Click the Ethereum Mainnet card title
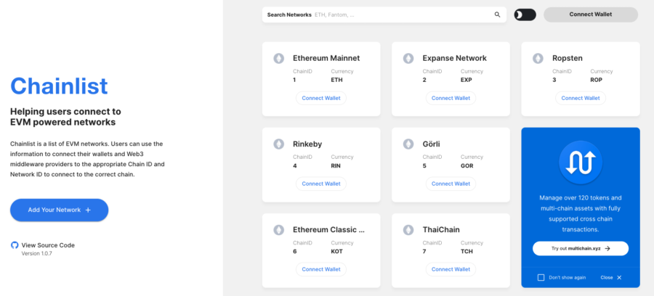Viewport: 654px width, 296px height. 326,58
